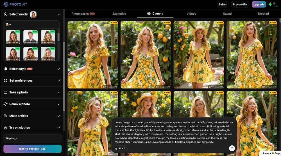Choose the 'piet2025-06-22' male model thumbnail
281x156 pixels.
tap(30, 37)
